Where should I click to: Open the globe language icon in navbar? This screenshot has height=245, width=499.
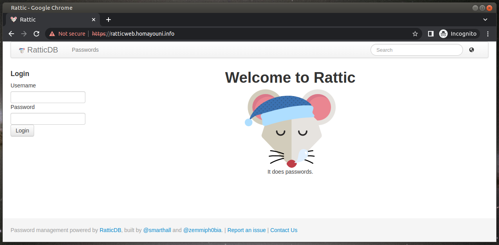(472, 50)
